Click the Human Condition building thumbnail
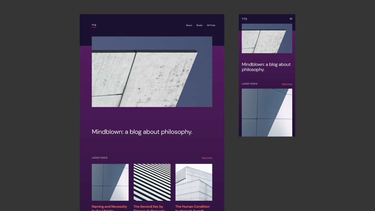The image size is (375, 211). click(x=194, y=182)
